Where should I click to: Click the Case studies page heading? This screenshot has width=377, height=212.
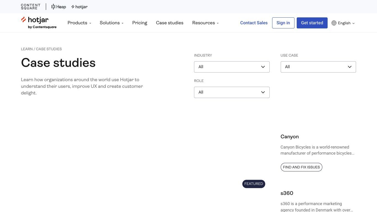58,63
